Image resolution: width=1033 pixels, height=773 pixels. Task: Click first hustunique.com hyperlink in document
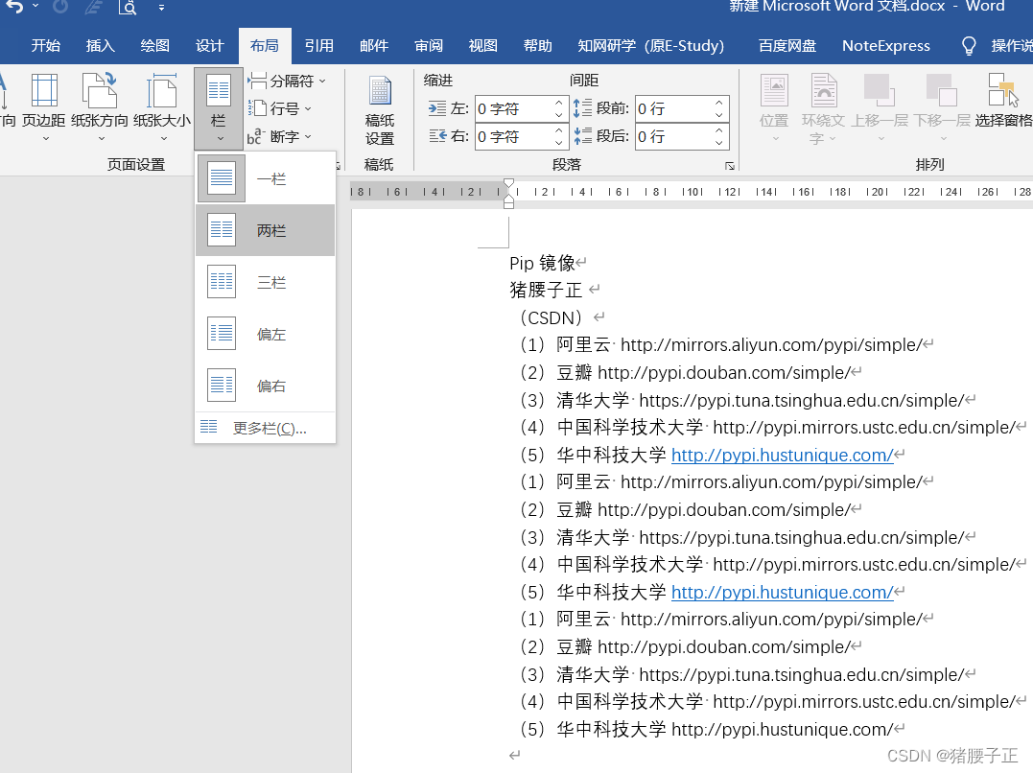pyautogui.click(x=782, y=455)
